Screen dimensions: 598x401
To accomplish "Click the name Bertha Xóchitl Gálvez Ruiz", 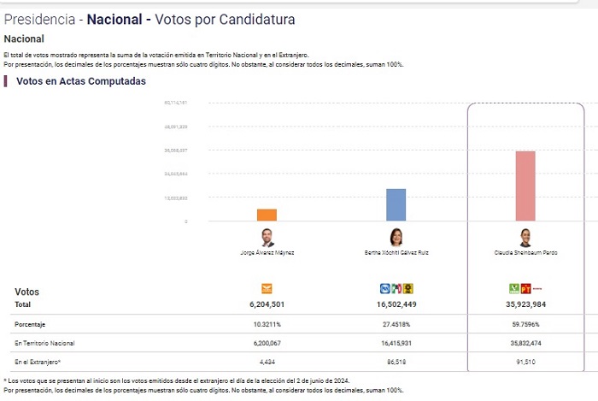I will coord(396,254).
